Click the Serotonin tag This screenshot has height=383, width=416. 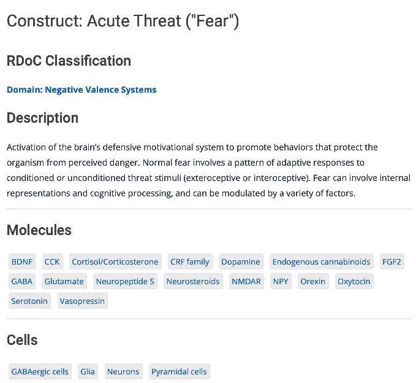(x=29, y=301)
